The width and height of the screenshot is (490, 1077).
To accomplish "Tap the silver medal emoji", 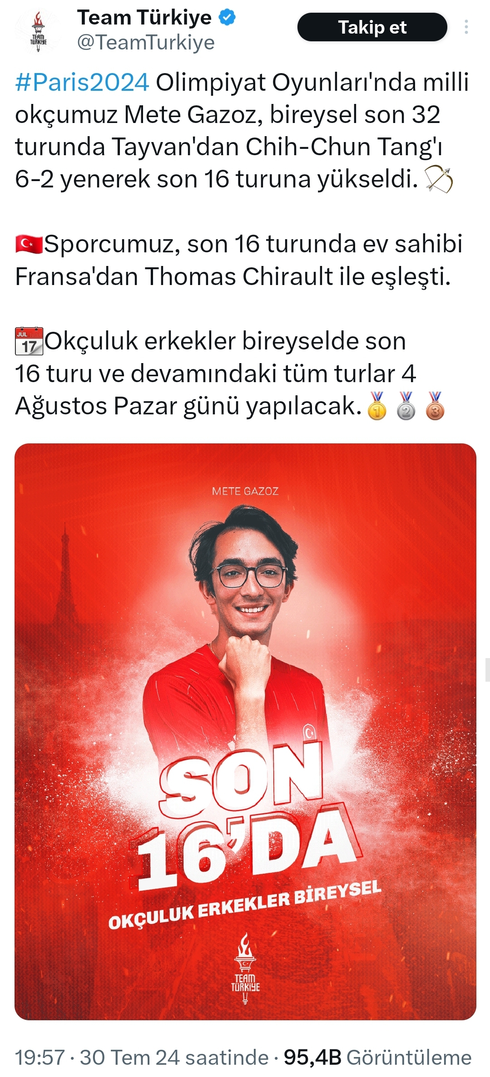I will 406,406.
